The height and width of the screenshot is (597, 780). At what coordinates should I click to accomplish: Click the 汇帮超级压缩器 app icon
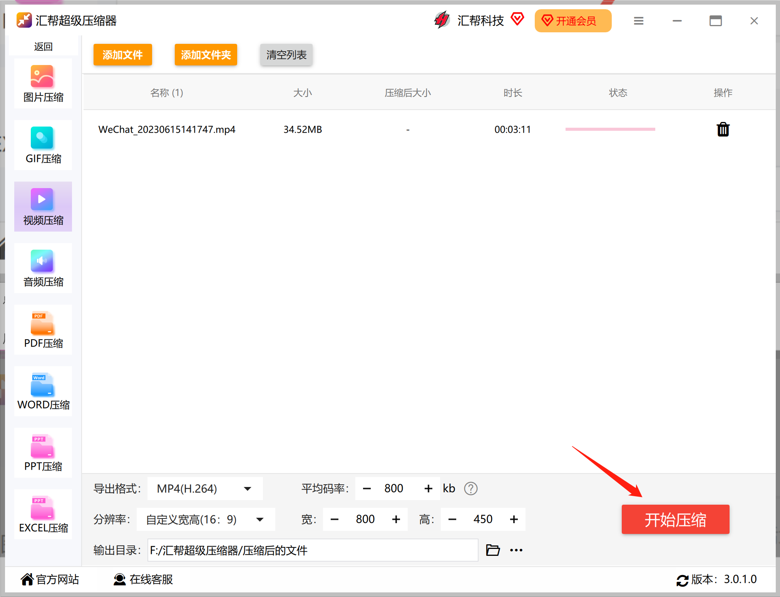click(24, 20)
